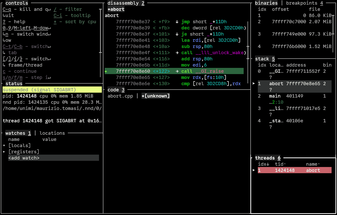Click the jump arrow beside __lll_unlock_wake call

(x=177, y=53)
